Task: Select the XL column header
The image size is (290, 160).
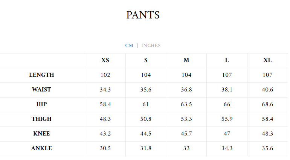Action: (x=267, y=60)
